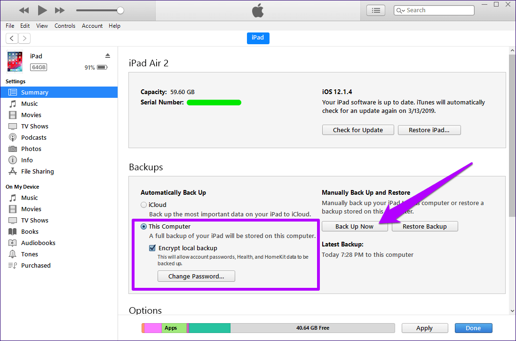The width and height of the screenshot is (516, 341).
Task: Open the Account menu
Action: click(x=92, y=26)
